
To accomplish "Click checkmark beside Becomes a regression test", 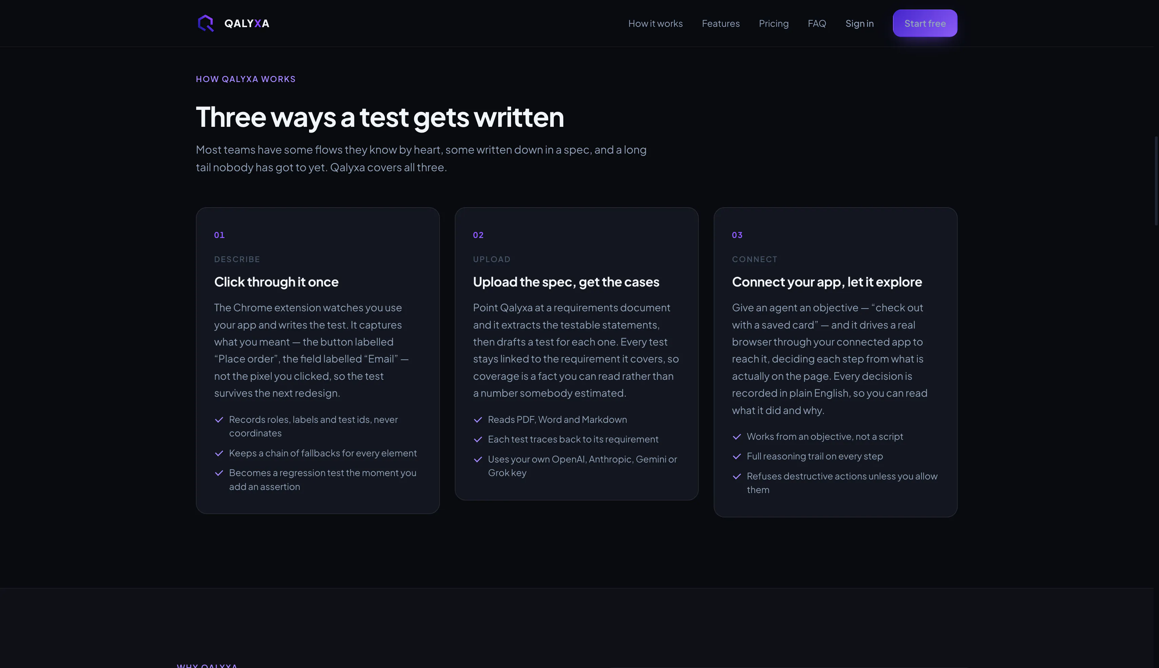I will tap(219, 473).
